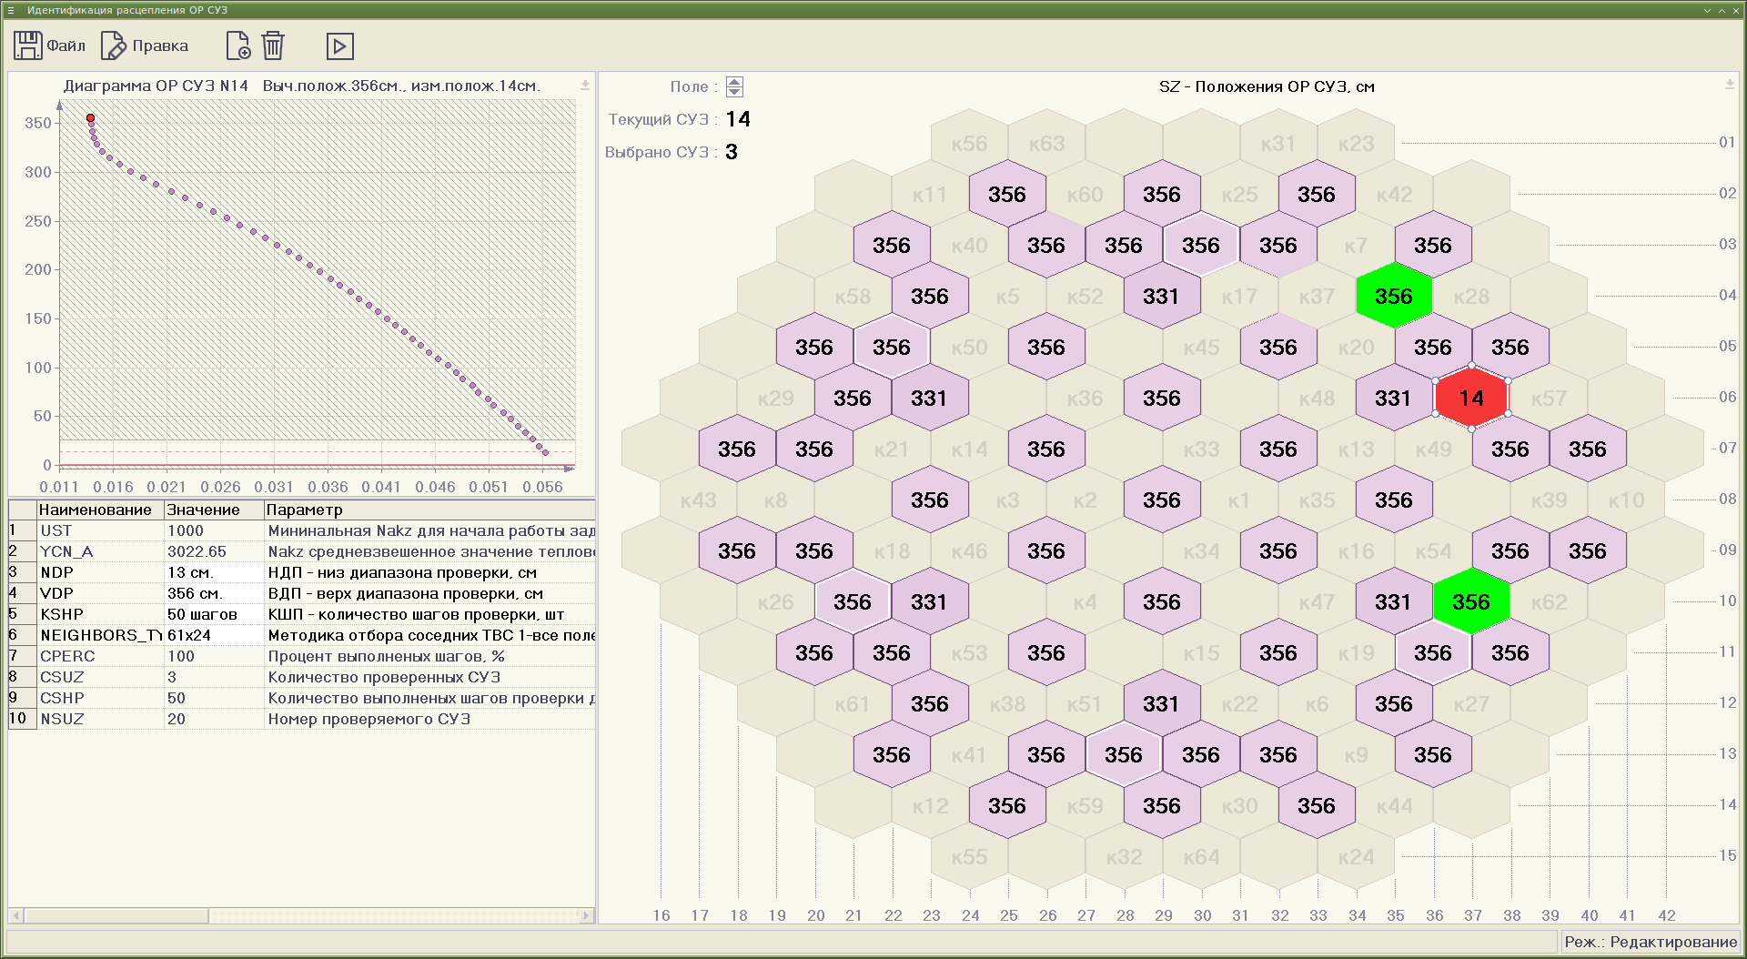Click scrollbar right arrow below the table
Viewport: 1747px width, 959px height.
pyautogui.click(x=587, y=915)
